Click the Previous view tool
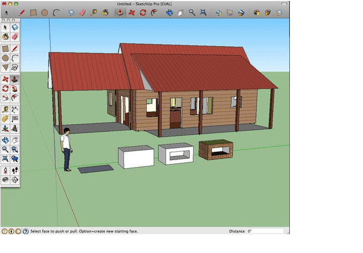 pyautogui.click(x=15, y=159)
